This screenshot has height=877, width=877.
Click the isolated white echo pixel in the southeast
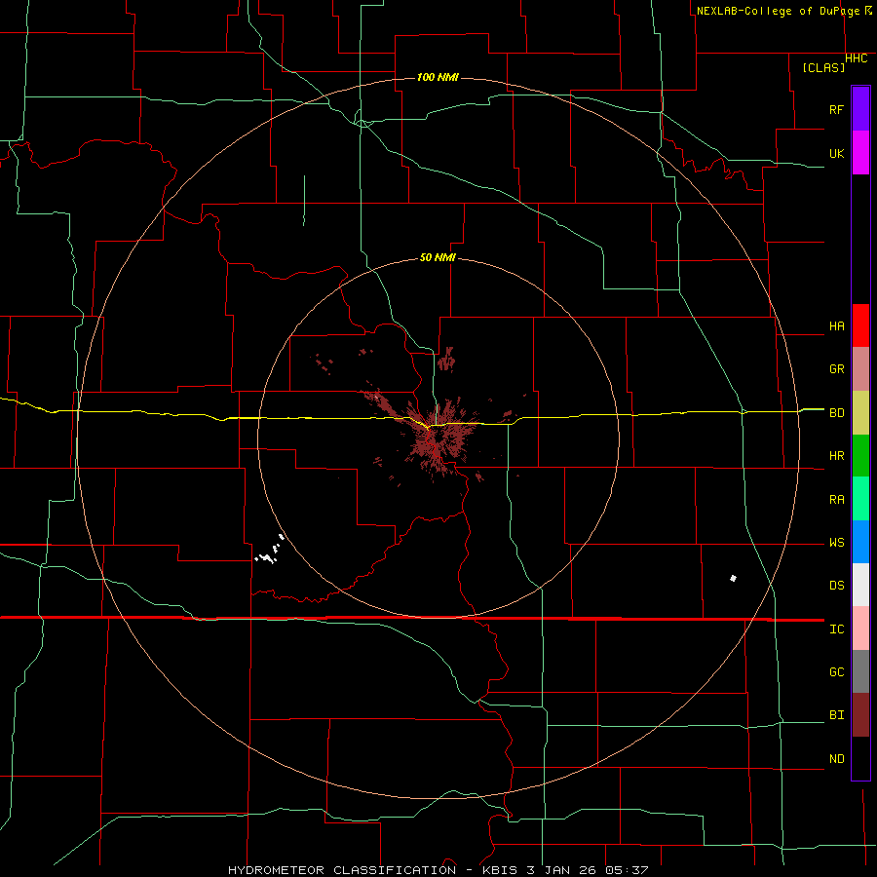733,578
